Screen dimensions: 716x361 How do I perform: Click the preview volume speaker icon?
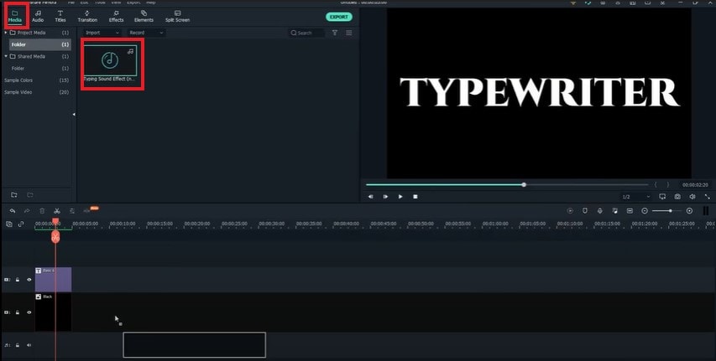(692, 197)
